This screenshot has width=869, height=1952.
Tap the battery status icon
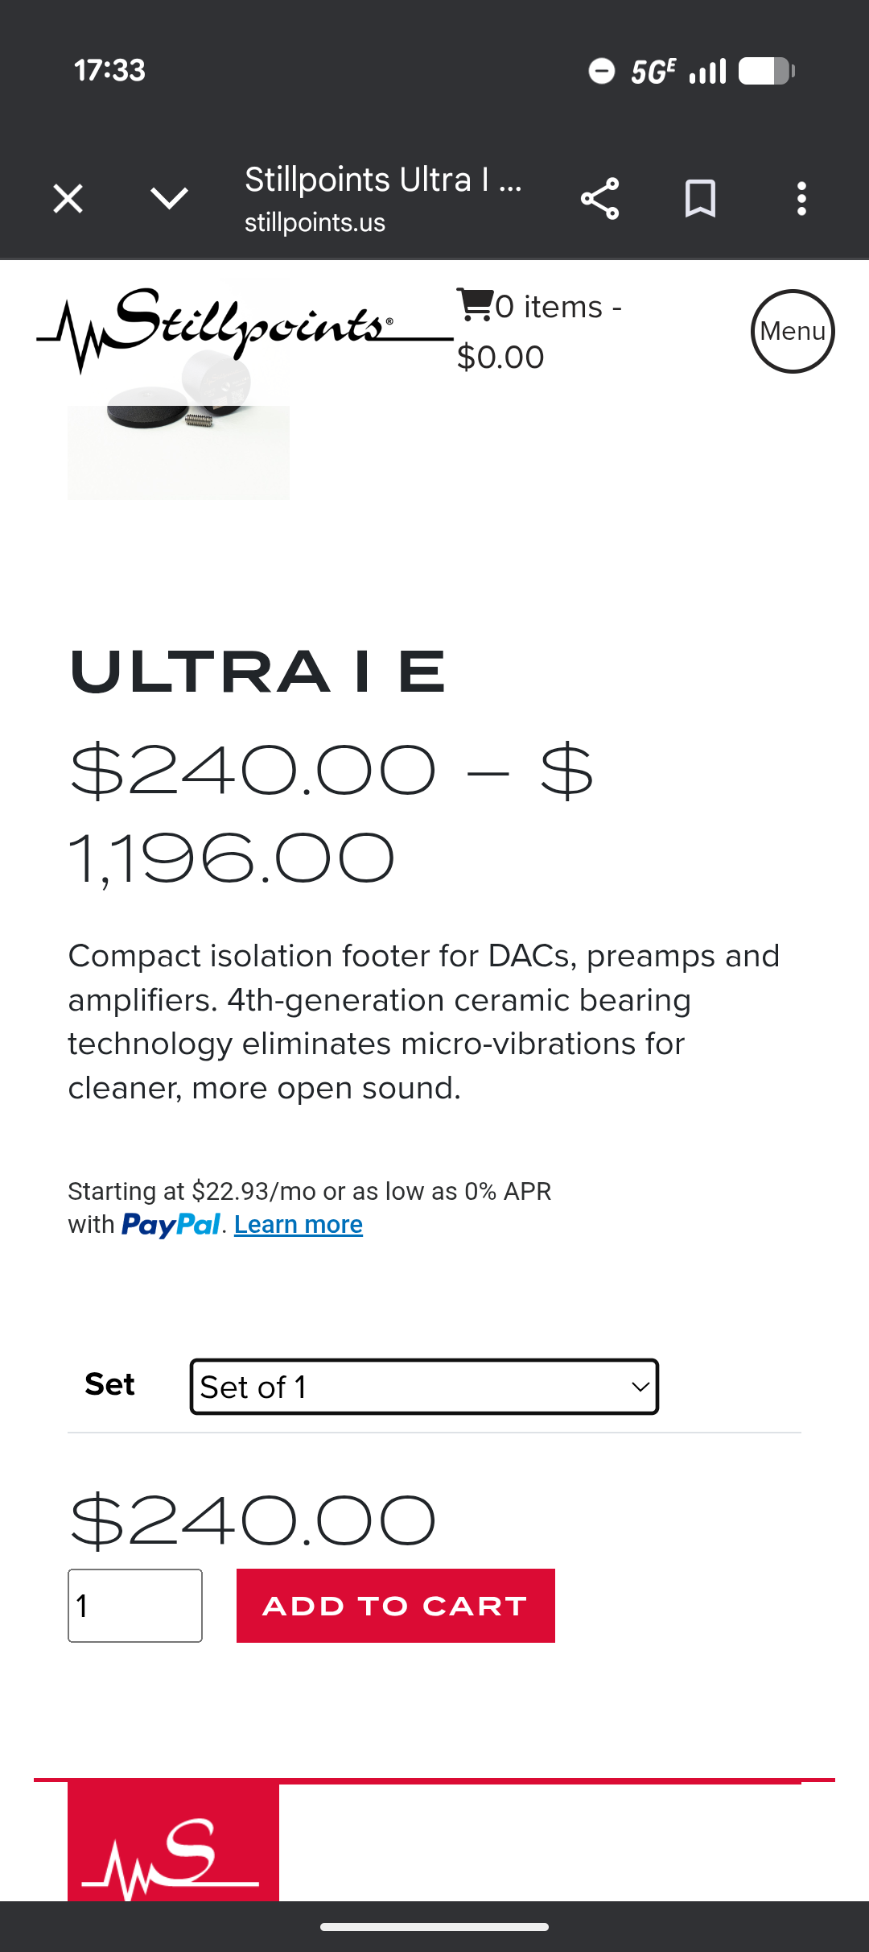[x=767, y=71]
